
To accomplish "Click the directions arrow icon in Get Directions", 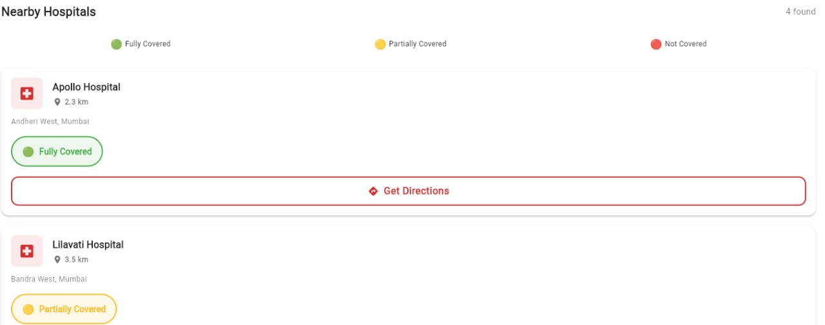I will pyautogui.click(x=373, y=191).
